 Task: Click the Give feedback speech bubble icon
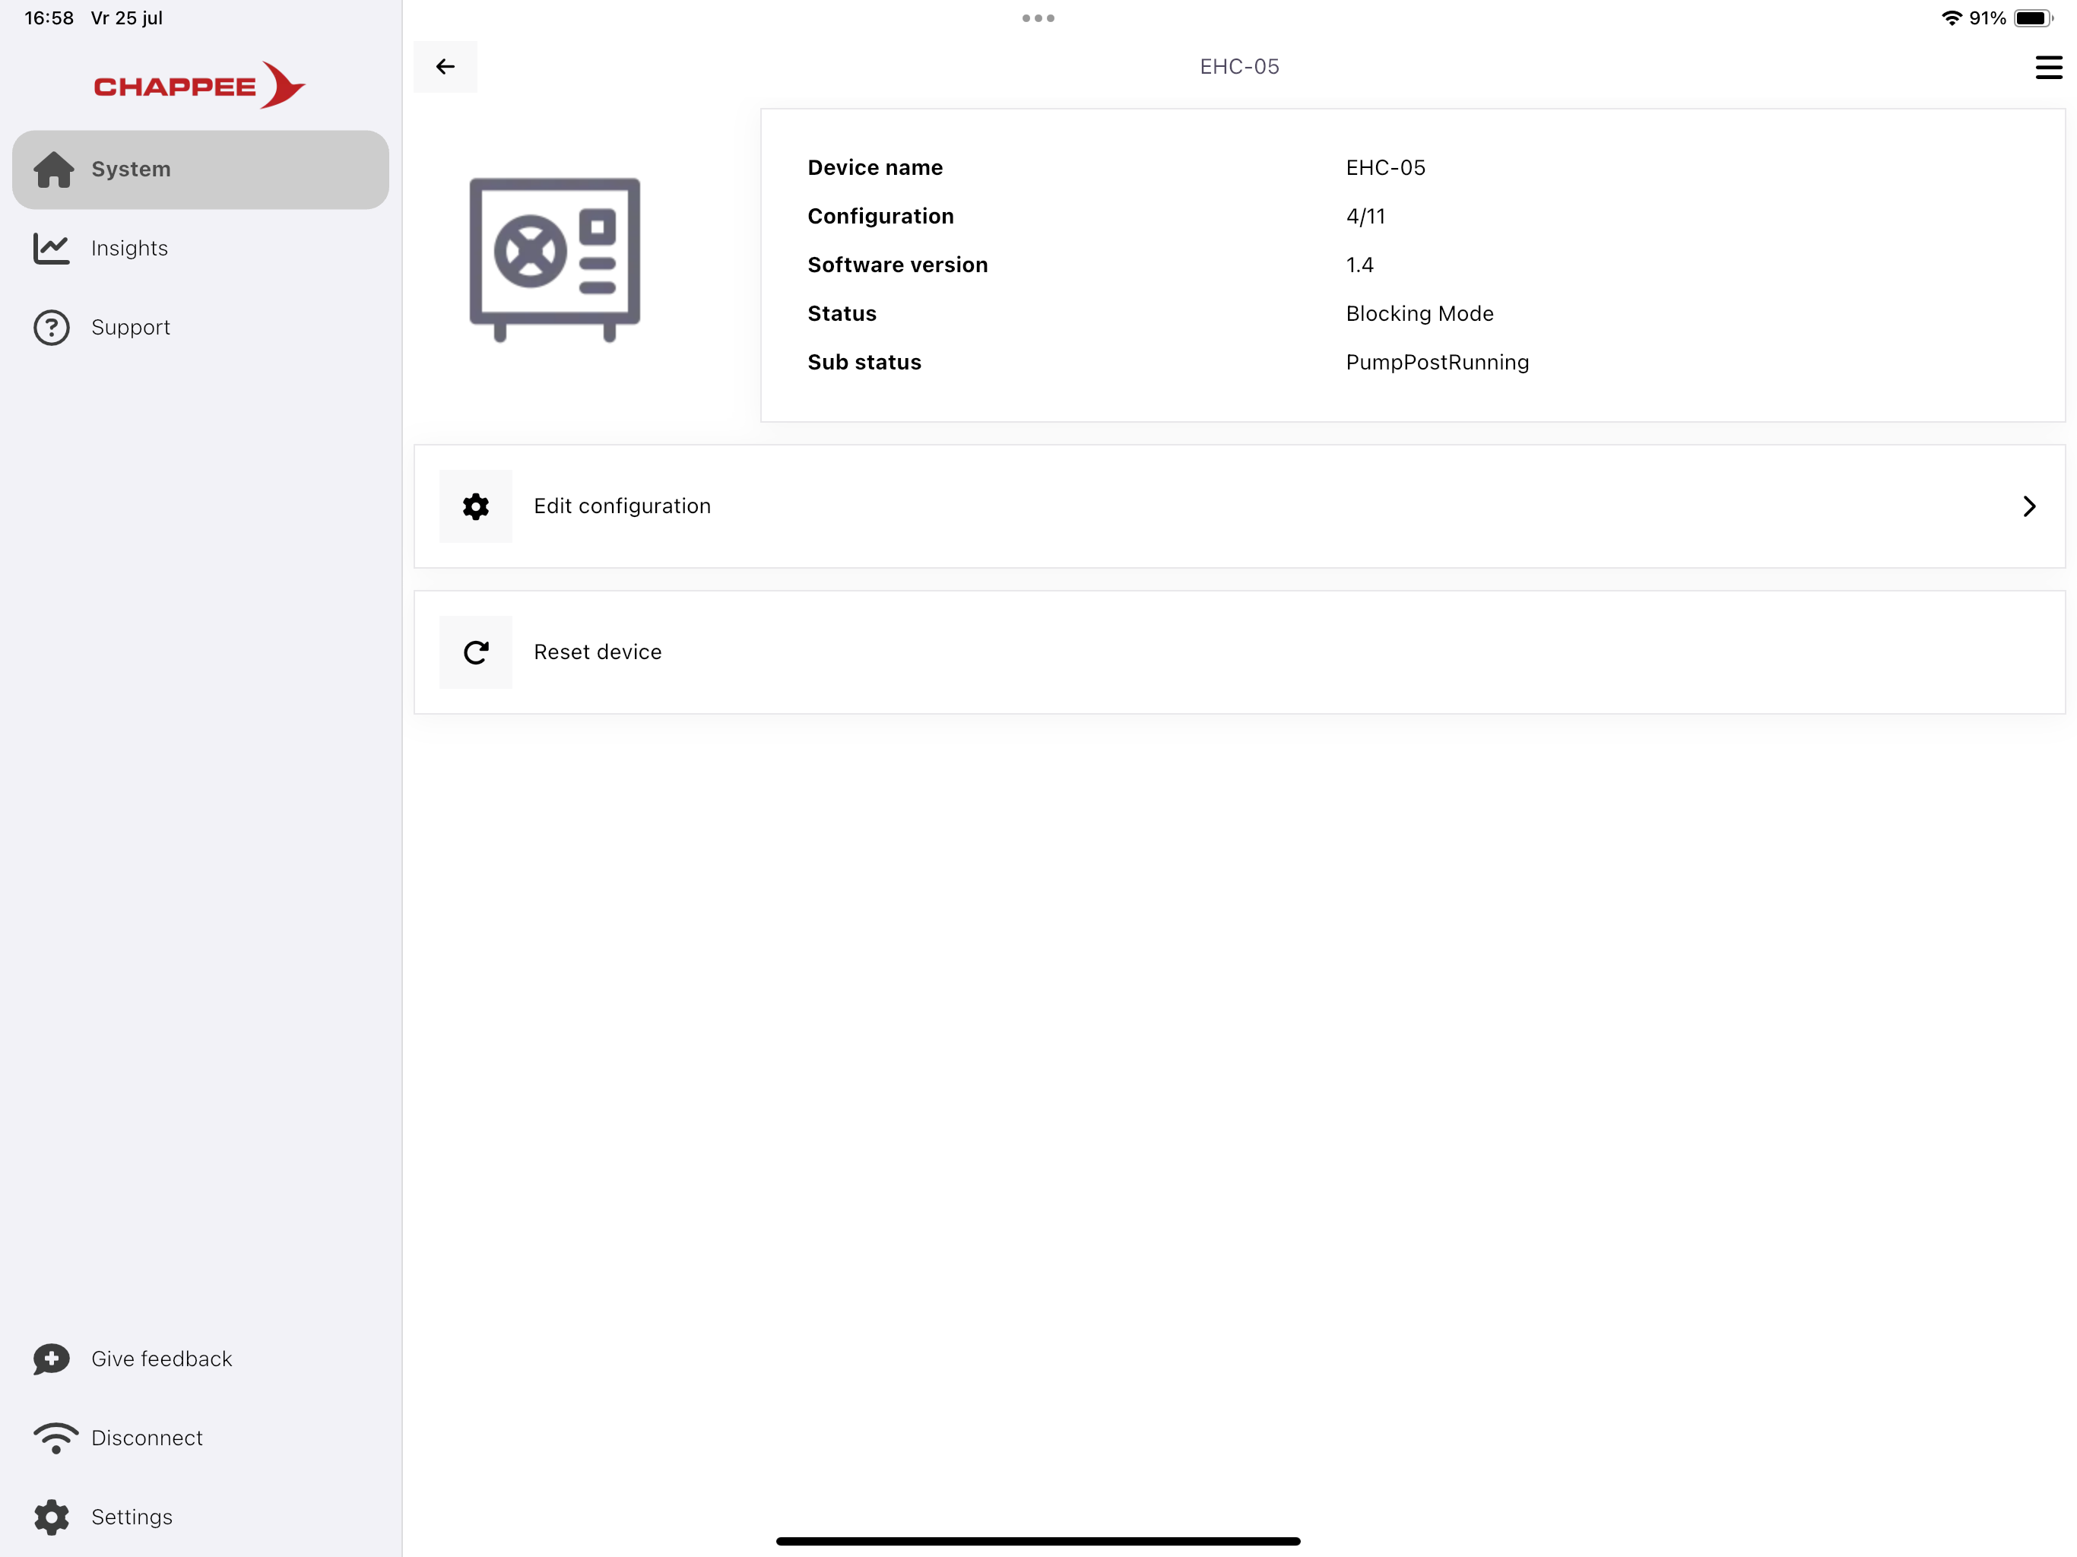[x=52, y=1359]
